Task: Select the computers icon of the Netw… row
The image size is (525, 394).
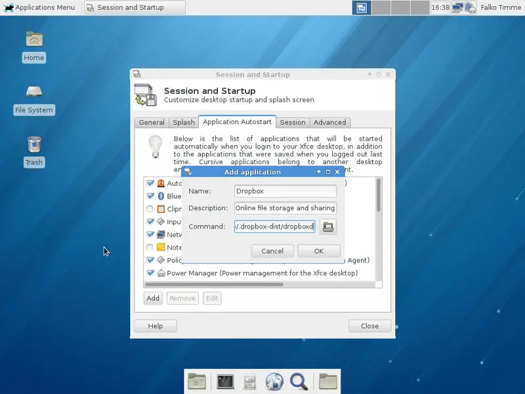Action: tap(161, 234)
